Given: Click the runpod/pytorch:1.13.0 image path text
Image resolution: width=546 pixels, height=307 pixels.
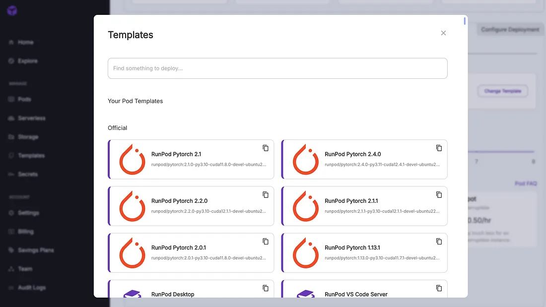Looking at the screenshot, I should pyautogui.click(x=382, y=258).
